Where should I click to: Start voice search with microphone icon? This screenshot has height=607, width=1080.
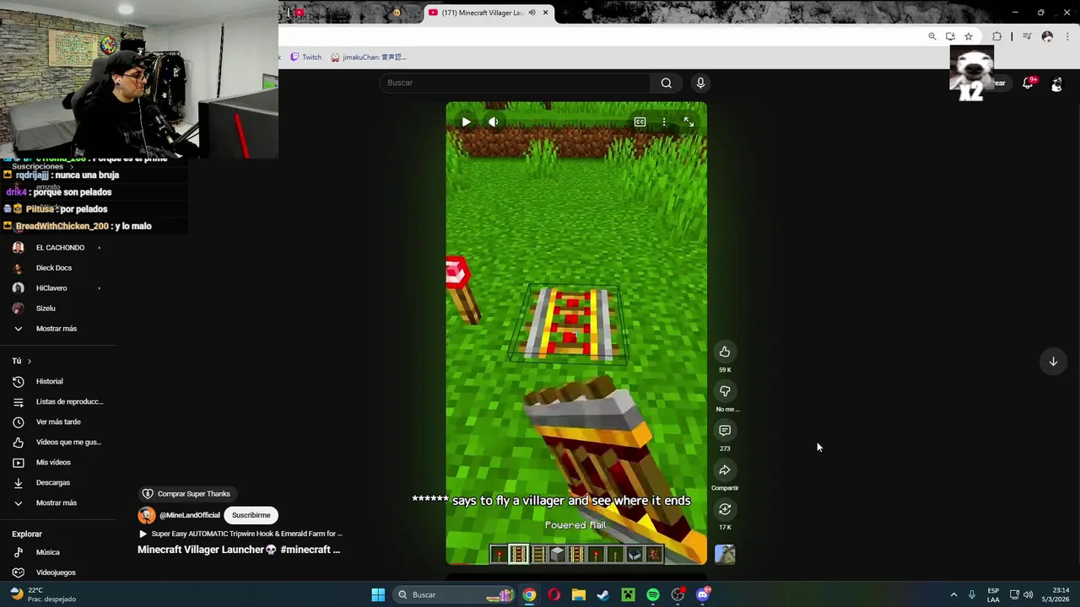point(700,83)
